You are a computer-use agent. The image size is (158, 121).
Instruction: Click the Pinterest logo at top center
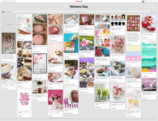point(79,1)
